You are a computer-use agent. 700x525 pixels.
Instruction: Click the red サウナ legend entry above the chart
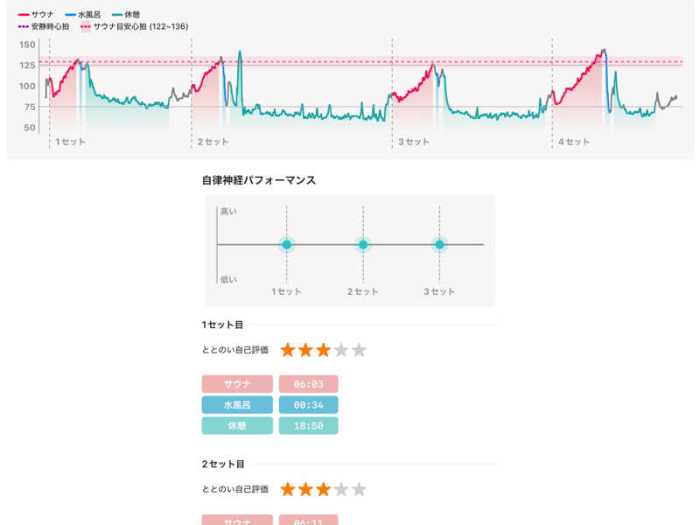(36, 15)
